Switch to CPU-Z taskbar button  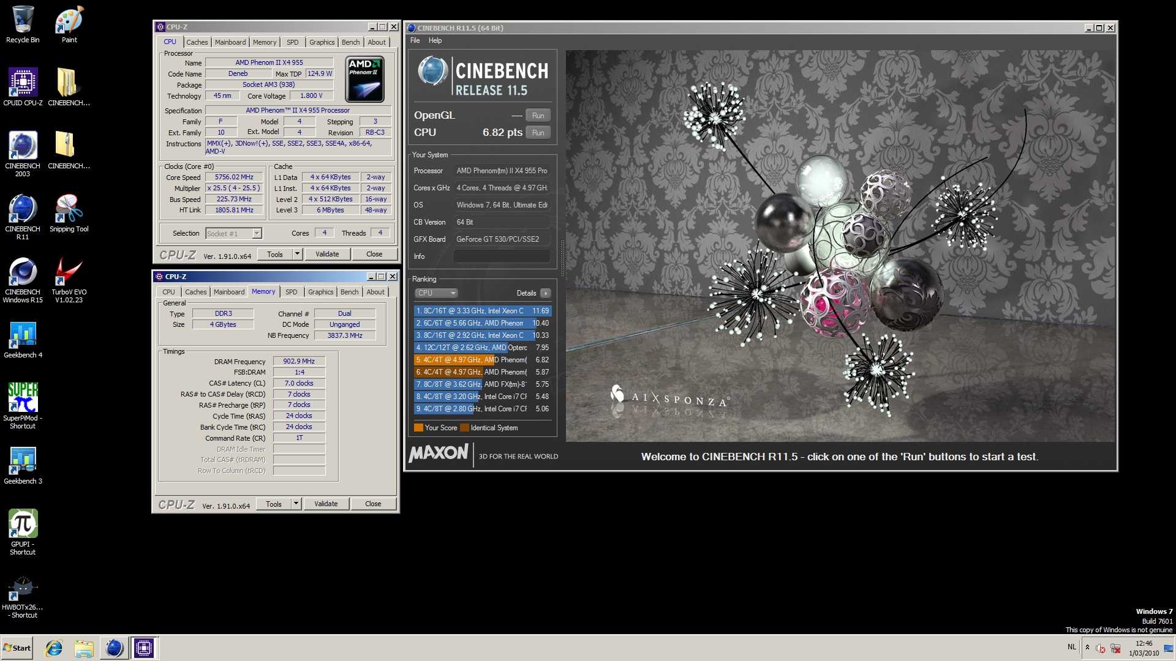tap(144, 648)
